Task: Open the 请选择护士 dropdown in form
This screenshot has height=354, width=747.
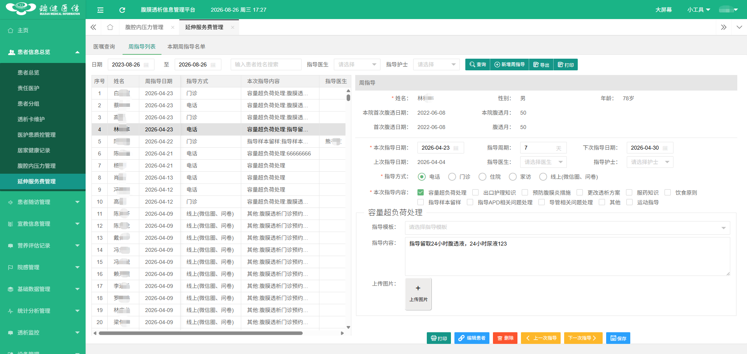Action: [650, 162]
